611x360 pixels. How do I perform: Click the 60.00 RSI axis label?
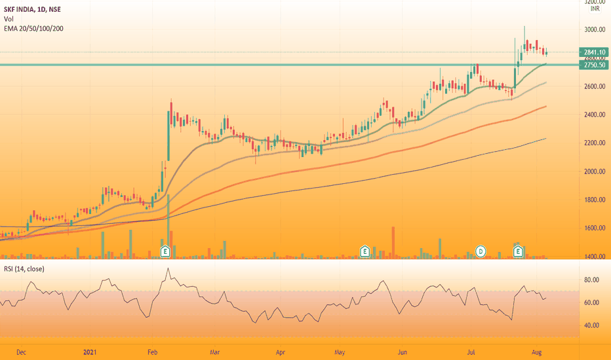[x=591, y=302]
